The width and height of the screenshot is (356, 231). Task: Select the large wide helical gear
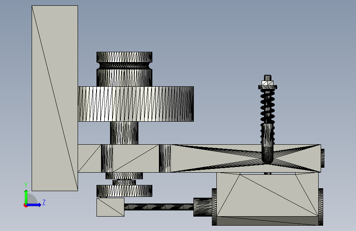click(136, 104)
